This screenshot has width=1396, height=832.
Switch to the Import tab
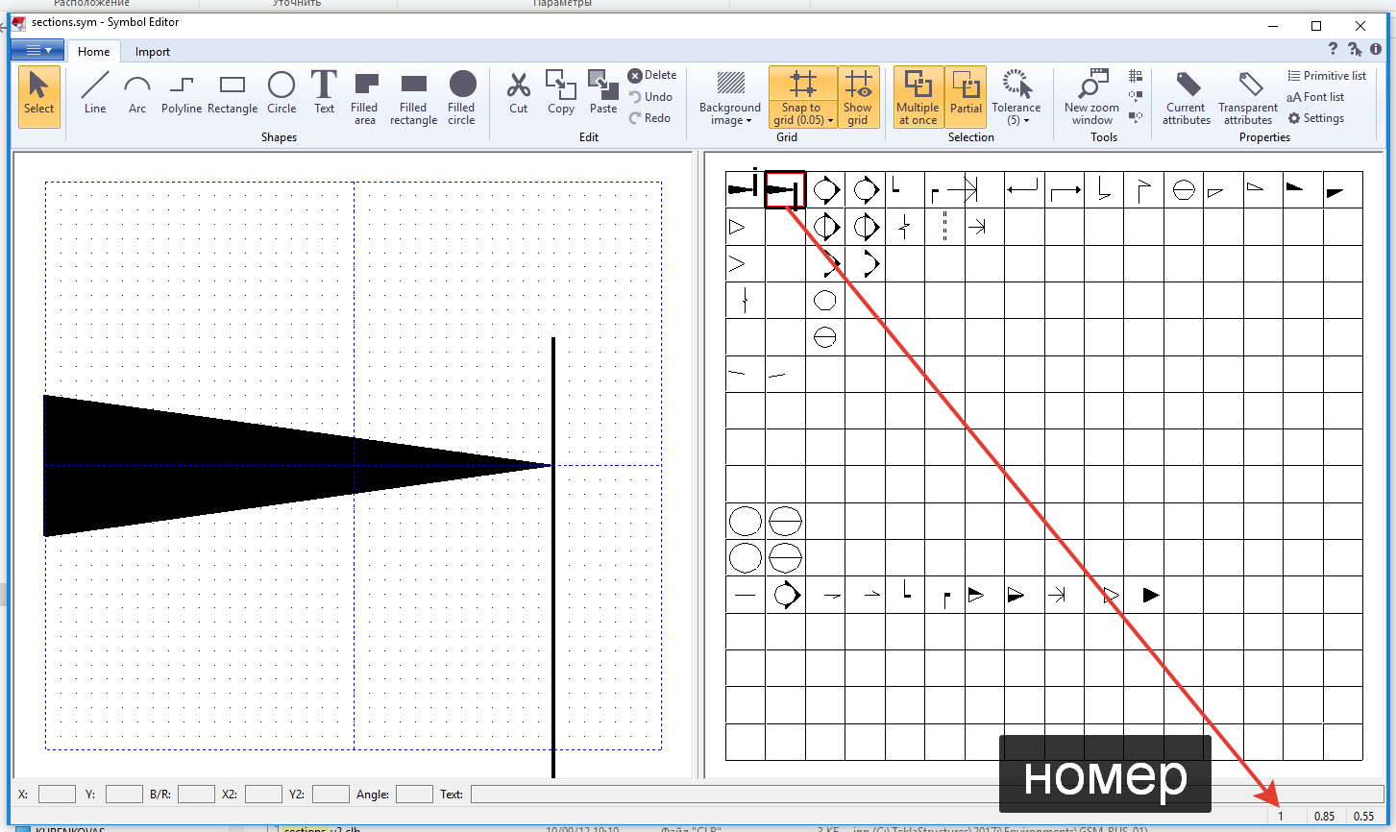[152, 52]
